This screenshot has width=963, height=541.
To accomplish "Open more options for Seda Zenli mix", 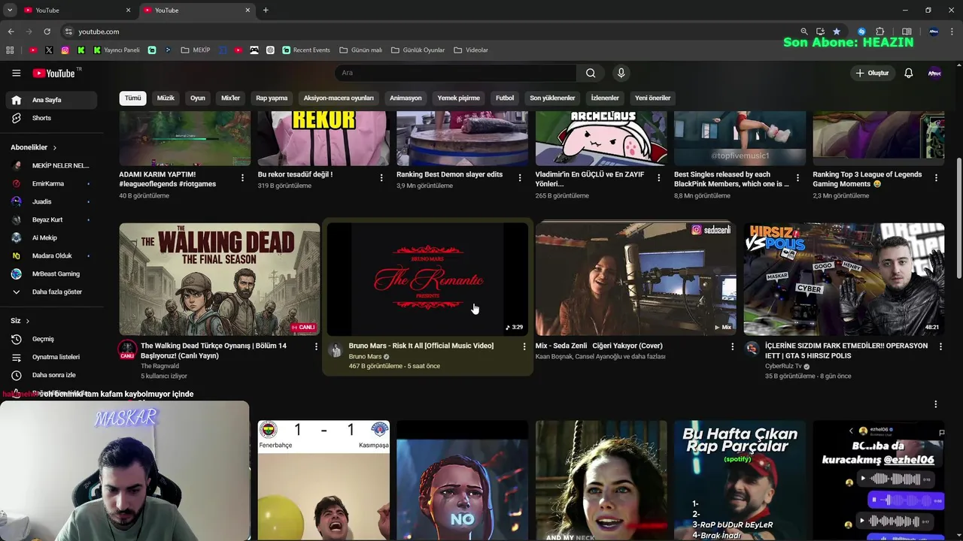I will (x=732, y=346).
